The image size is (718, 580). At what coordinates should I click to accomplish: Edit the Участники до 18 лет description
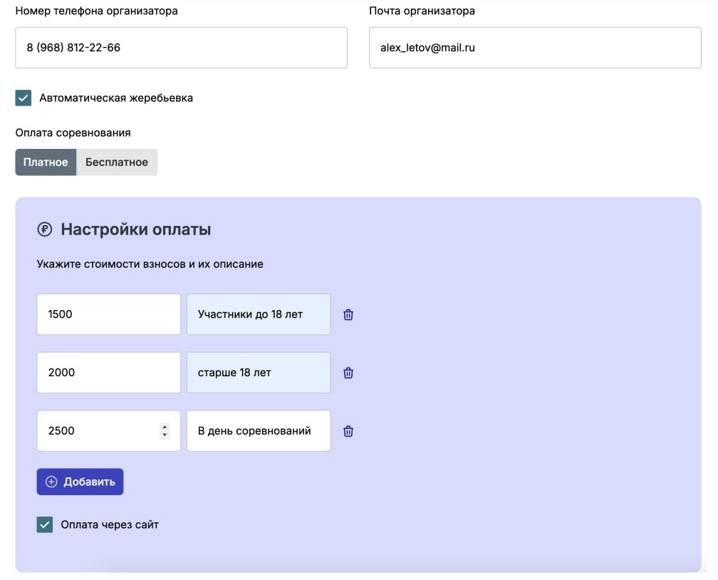(x=259, y=314)
